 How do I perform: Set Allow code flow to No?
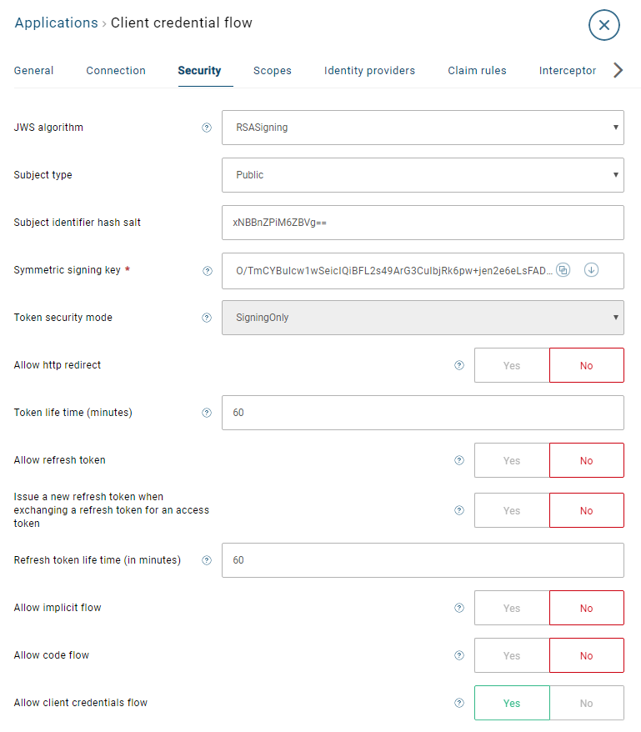tap(586, 656)
